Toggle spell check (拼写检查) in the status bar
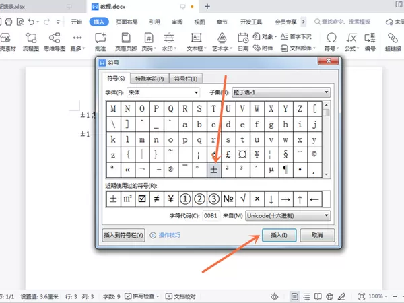 tap(141, 296)
